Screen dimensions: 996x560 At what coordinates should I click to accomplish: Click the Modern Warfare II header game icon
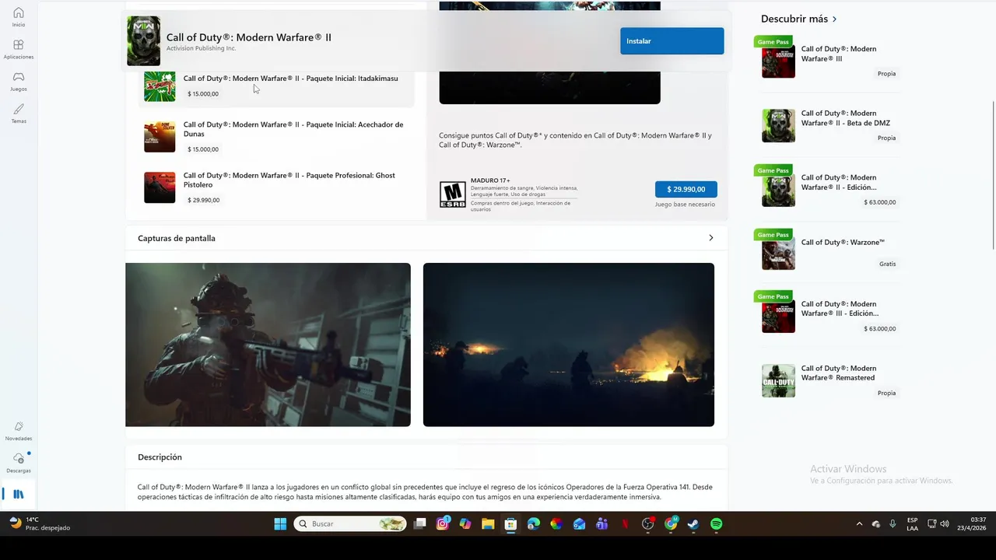(x=144, y=41)
